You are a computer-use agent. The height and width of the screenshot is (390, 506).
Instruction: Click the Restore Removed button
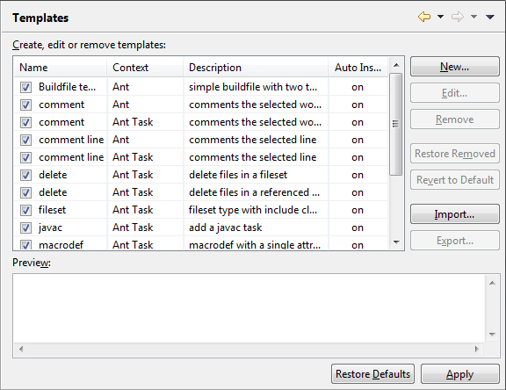(x=455, y=154)
